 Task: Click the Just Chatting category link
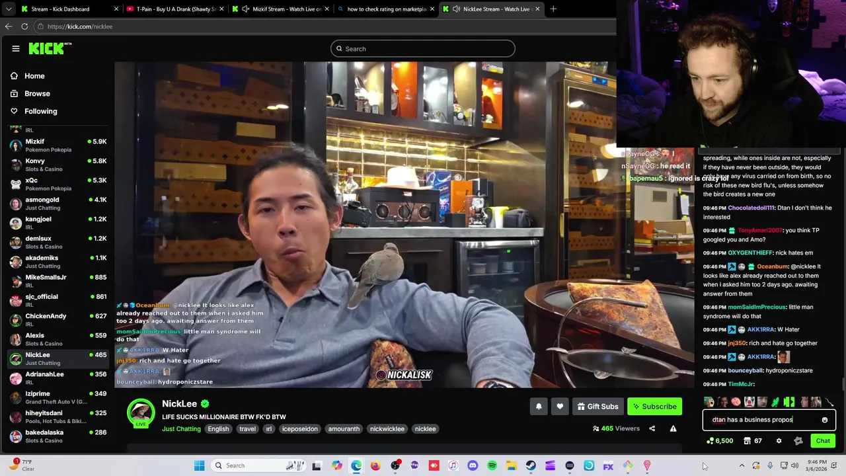(181, 429)
